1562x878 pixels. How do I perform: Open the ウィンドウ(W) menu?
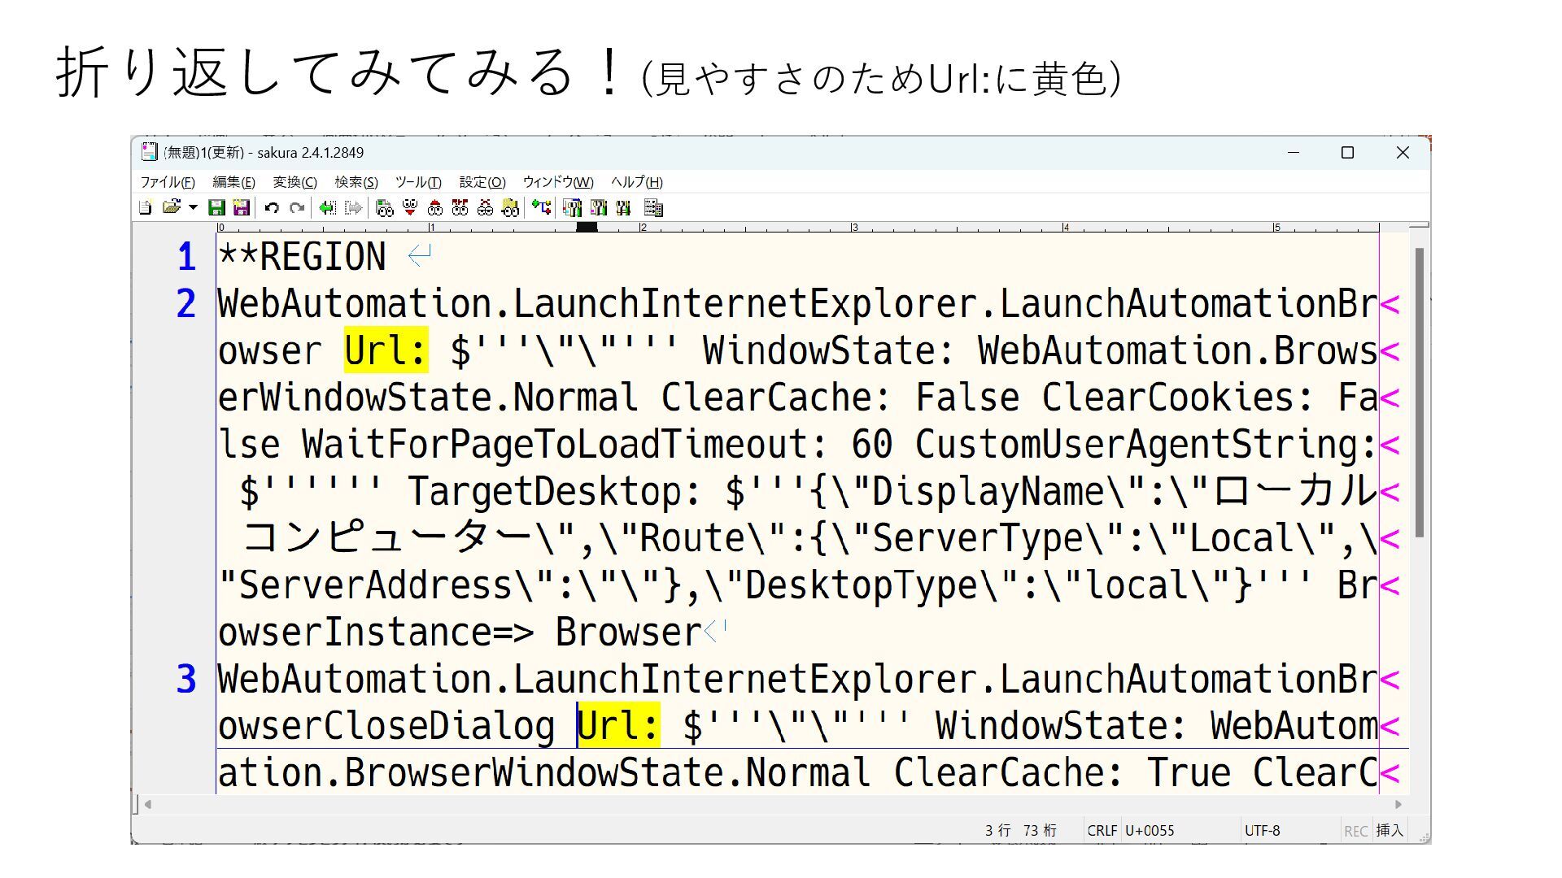(x=557, y=182)
